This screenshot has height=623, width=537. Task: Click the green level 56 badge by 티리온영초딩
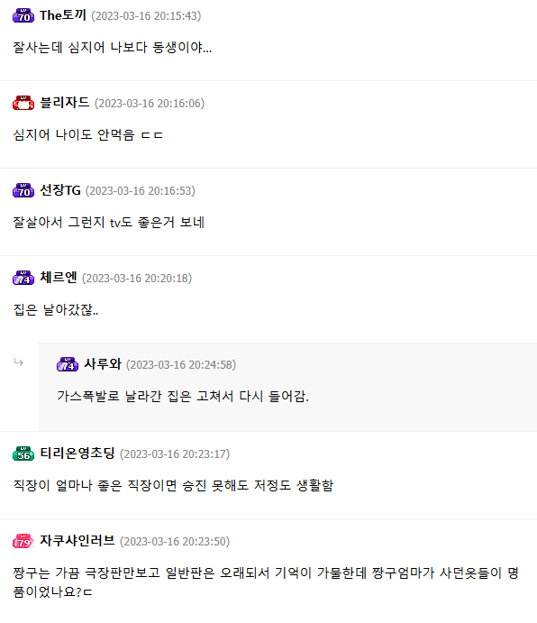pos(23,454)
